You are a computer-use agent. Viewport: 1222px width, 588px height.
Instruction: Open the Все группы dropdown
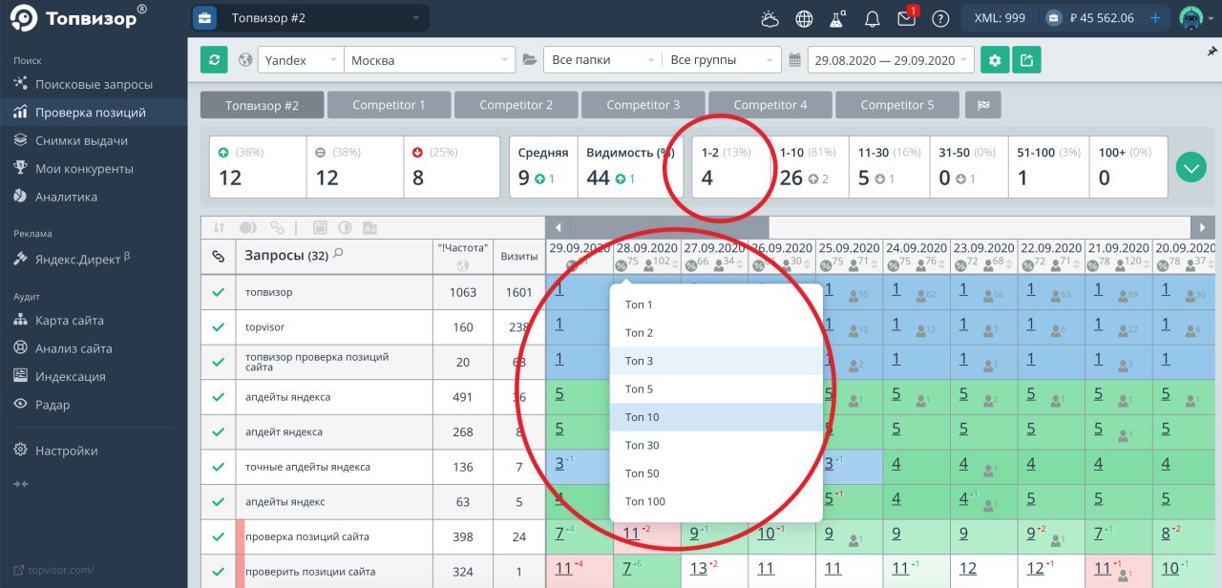(x=722, y=60)
